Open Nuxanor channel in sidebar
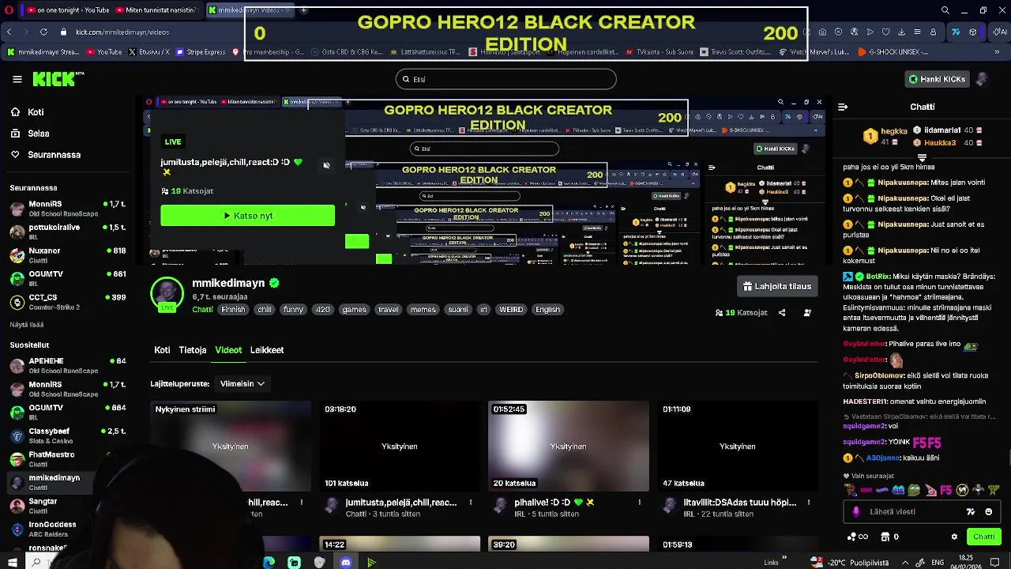The width and height of the screenshot is (1011, 569). click(x=68, y=255)
